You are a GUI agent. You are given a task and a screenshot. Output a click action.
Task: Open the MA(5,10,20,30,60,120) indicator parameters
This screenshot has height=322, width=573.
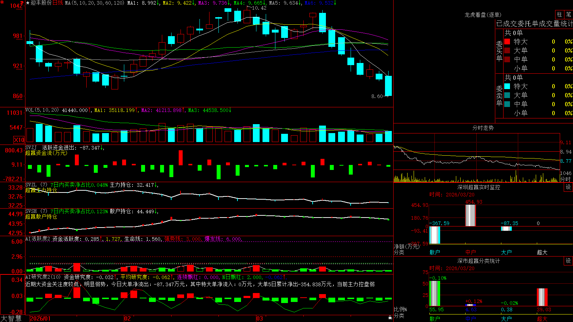pyautogui.click(x=95, y=3)
